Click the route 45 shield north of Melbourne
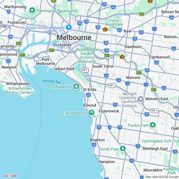179x179 pixels. [x=86, y=22]
